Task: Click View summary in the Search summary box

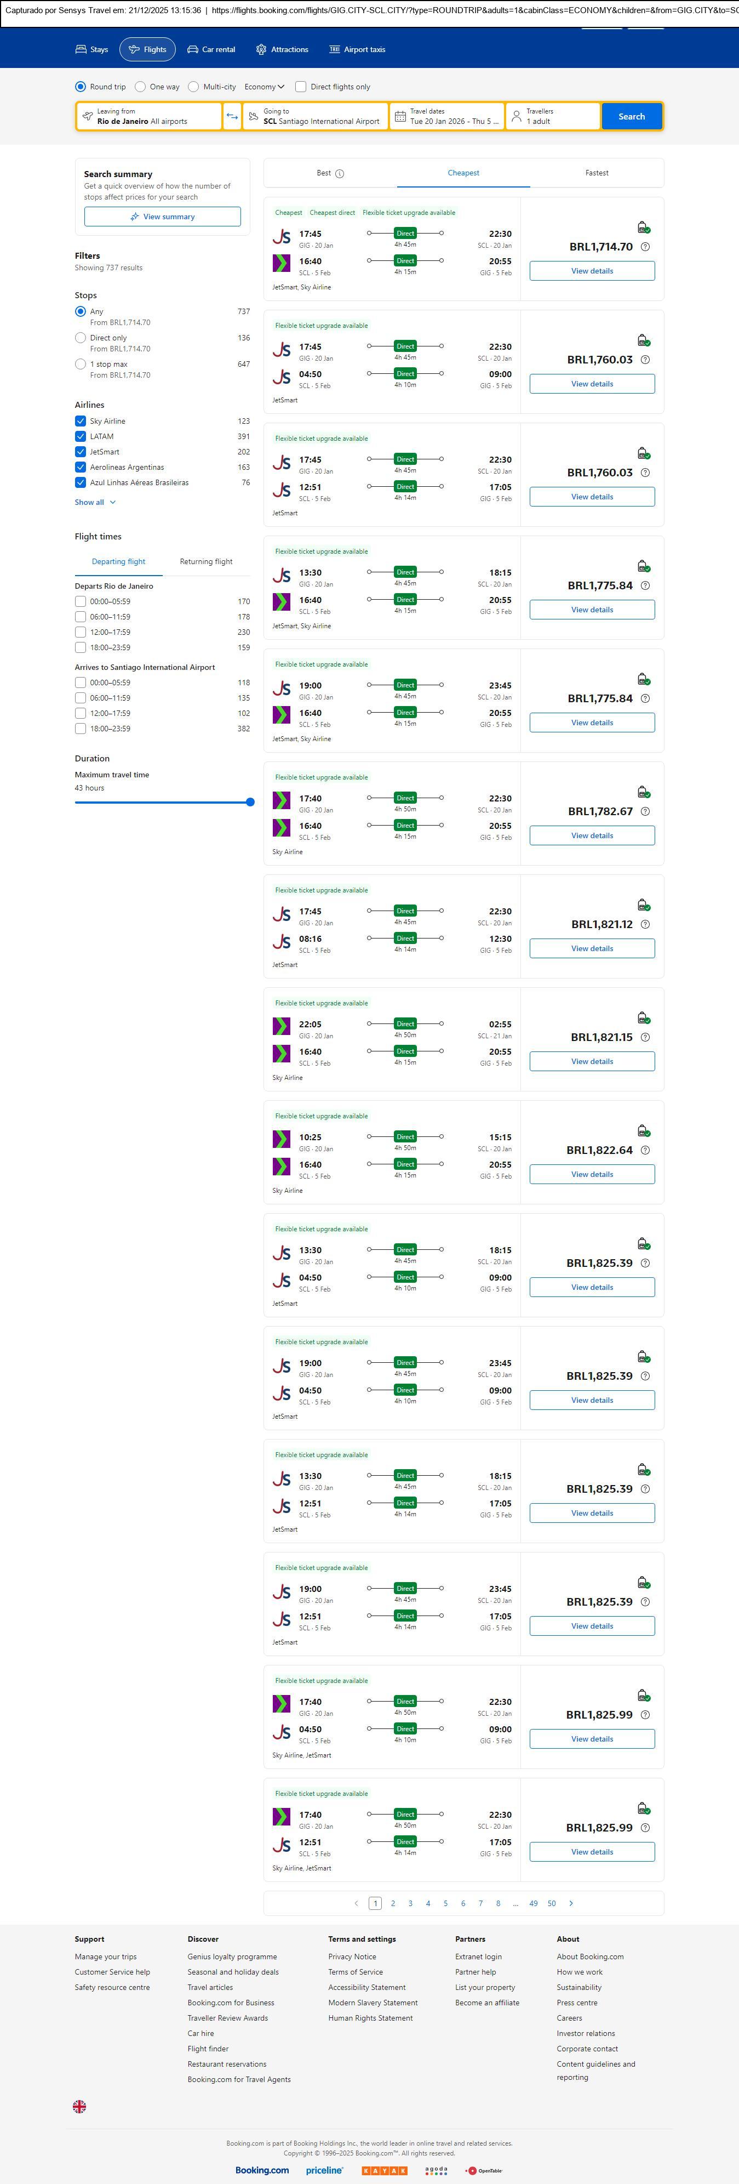Action: tap(162, 217)
